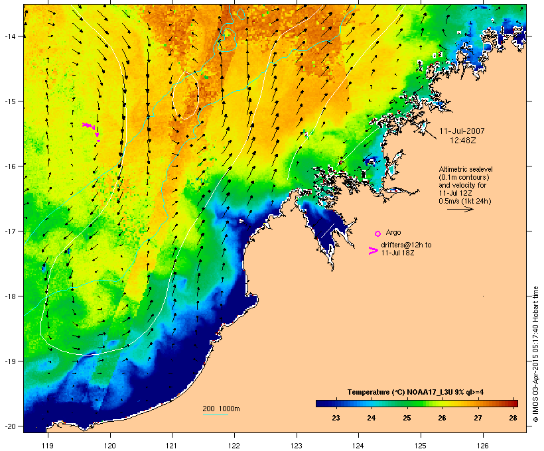Image resolution: width=544 pixels, height=451 pixels.
Task: Click the cyan 200 1000m depth line sample
Action: 216,415
